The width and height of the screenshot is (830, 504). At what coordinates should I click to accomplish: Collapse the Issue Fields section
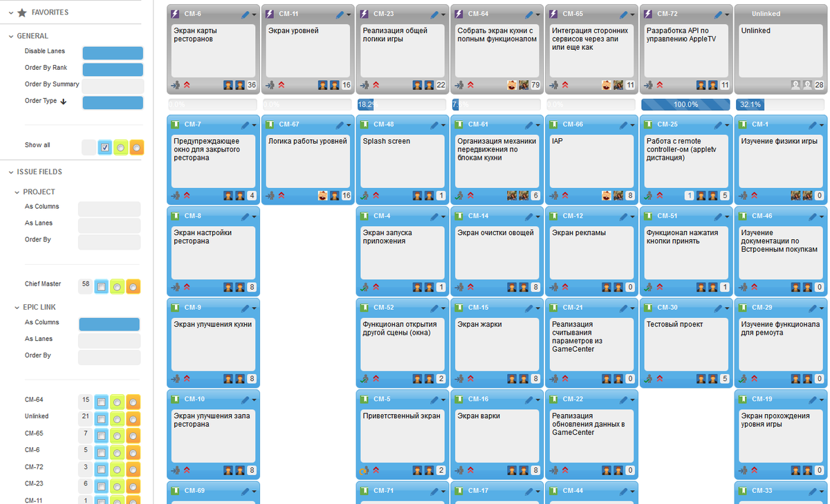11,171
